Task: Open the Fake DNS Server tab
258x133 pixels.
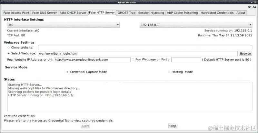Action: (45, 13)
